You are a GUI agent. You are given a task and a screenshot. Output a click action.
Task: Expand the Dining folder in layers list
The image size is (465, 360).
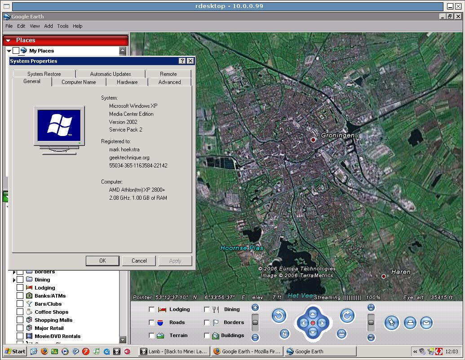coord(14,280)
